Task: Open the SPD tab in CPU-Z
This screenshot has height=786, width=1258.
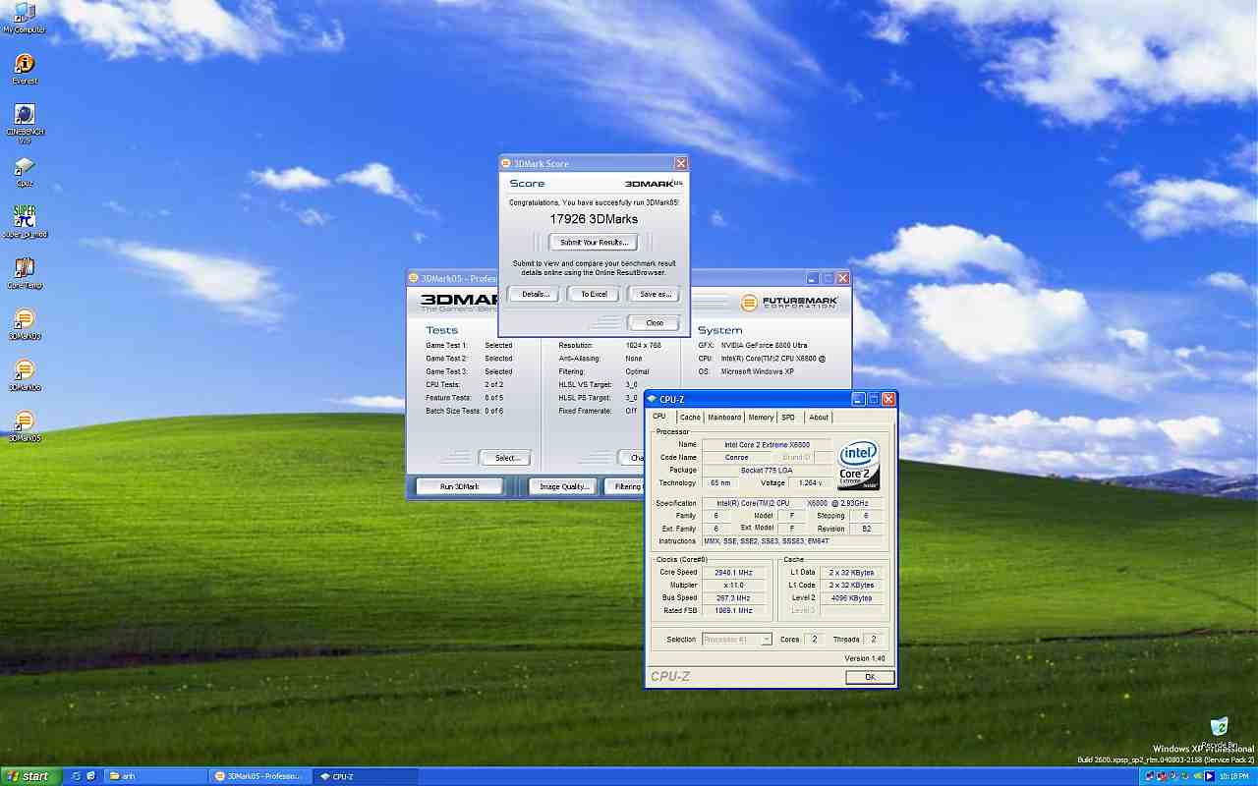Action: tap(788, 418)
